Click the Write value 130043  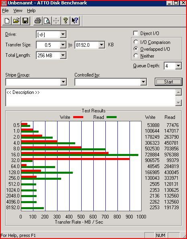[x=152, y=178]
